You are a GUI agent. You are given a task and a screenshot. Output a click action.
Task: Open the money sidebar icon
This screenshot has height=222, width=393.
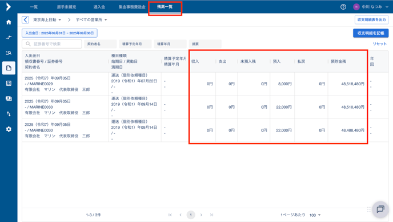click(9, 98)
